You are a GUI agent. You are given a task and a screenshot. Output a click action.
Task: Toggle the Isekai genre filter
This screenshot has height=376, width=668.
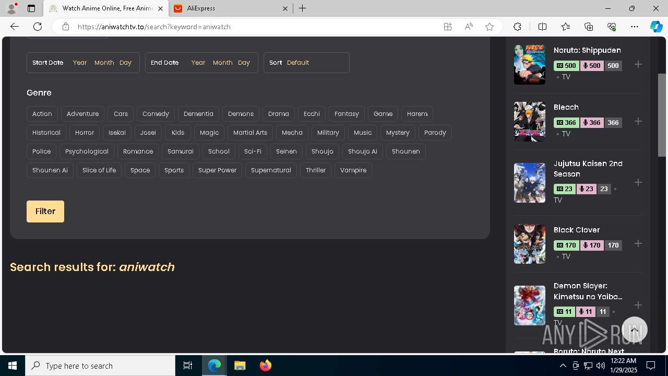click(117, 133)
